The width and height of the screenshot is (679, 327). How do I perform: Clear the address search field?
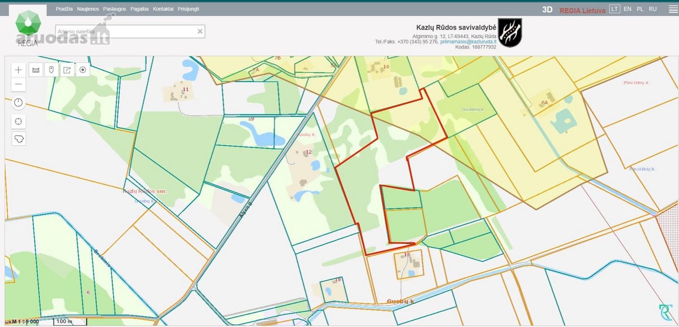click(x=200, y=32)
